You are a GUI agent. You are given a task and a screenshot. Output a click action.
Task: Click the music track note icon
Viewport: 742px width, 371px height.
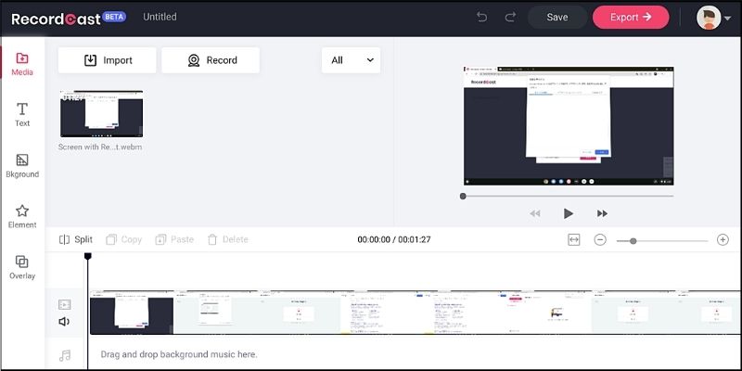click(x=65, y=355)
